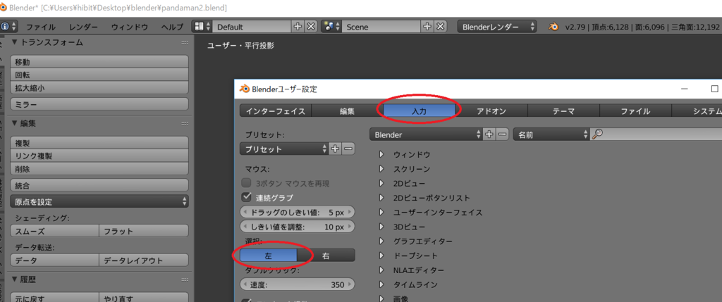This screenshot has width=722, height=302.
Task: Switch to the テーマ tab
Action: click(563, 111)
